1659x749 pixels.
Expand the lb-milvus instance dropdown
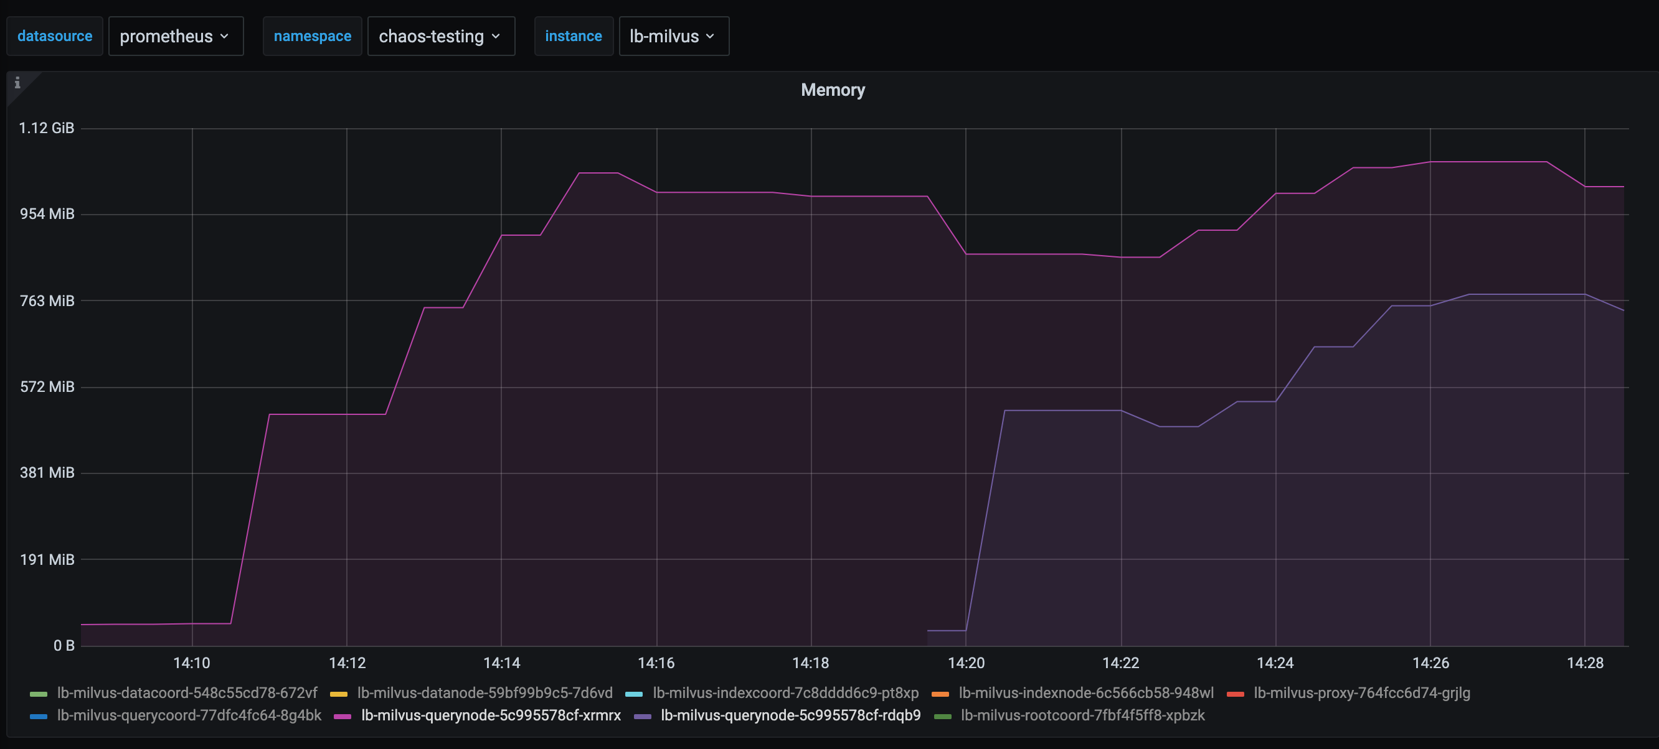[x=673, y=36]
